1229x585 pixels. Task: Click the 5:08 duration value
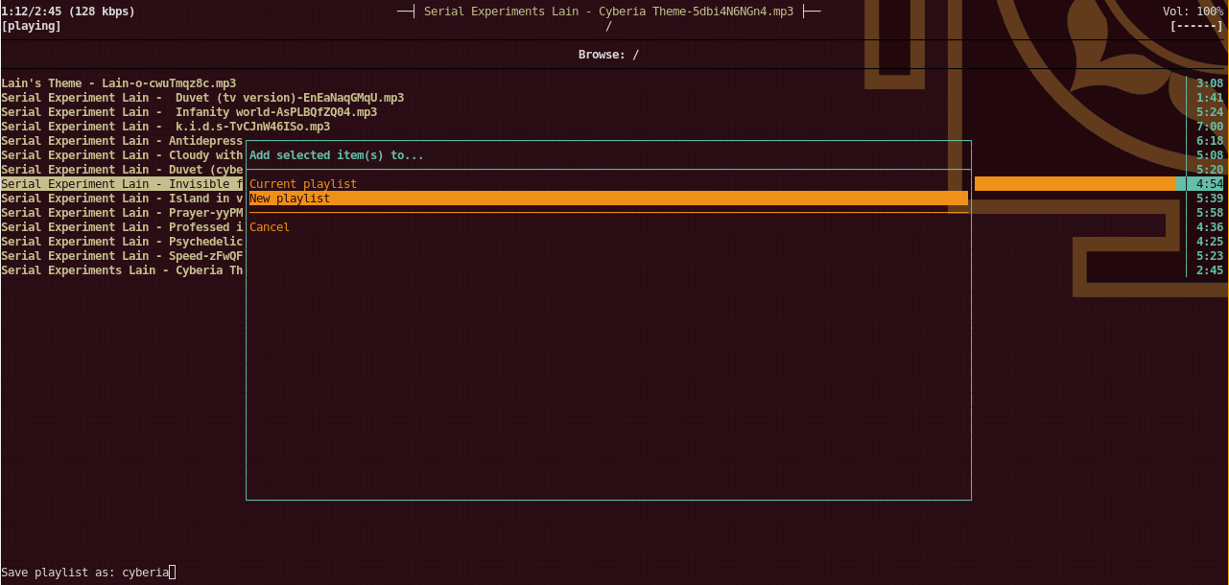1210,155
